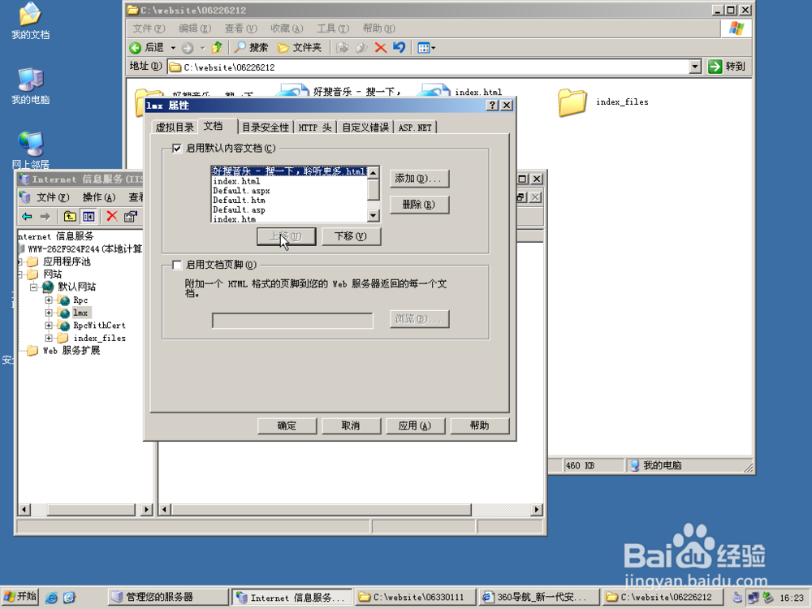Viewport: 812px width, 609px height.
Task: Expand the Rpc tree node
Action: tap(49, 300)
